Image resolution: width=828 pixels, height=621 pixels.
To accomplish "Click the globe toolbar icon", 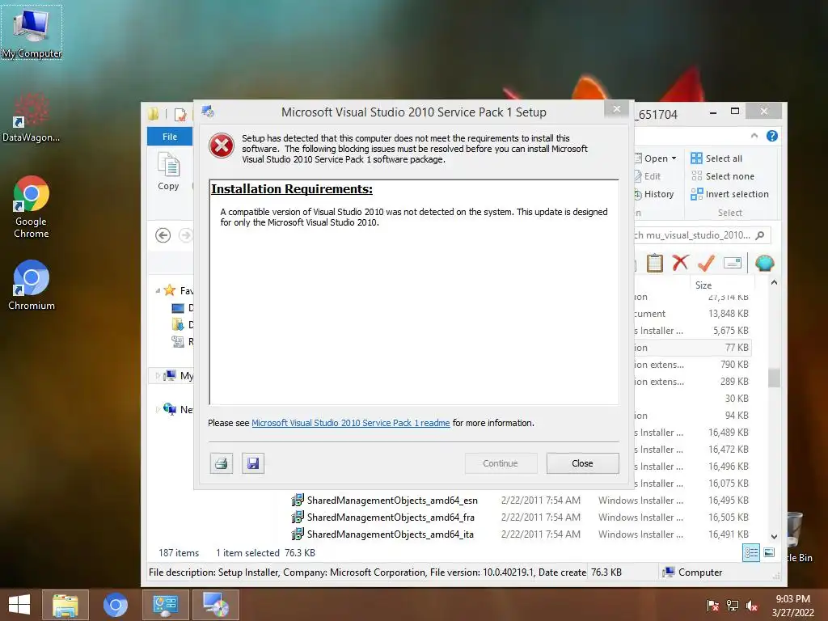I will point(764,263).
